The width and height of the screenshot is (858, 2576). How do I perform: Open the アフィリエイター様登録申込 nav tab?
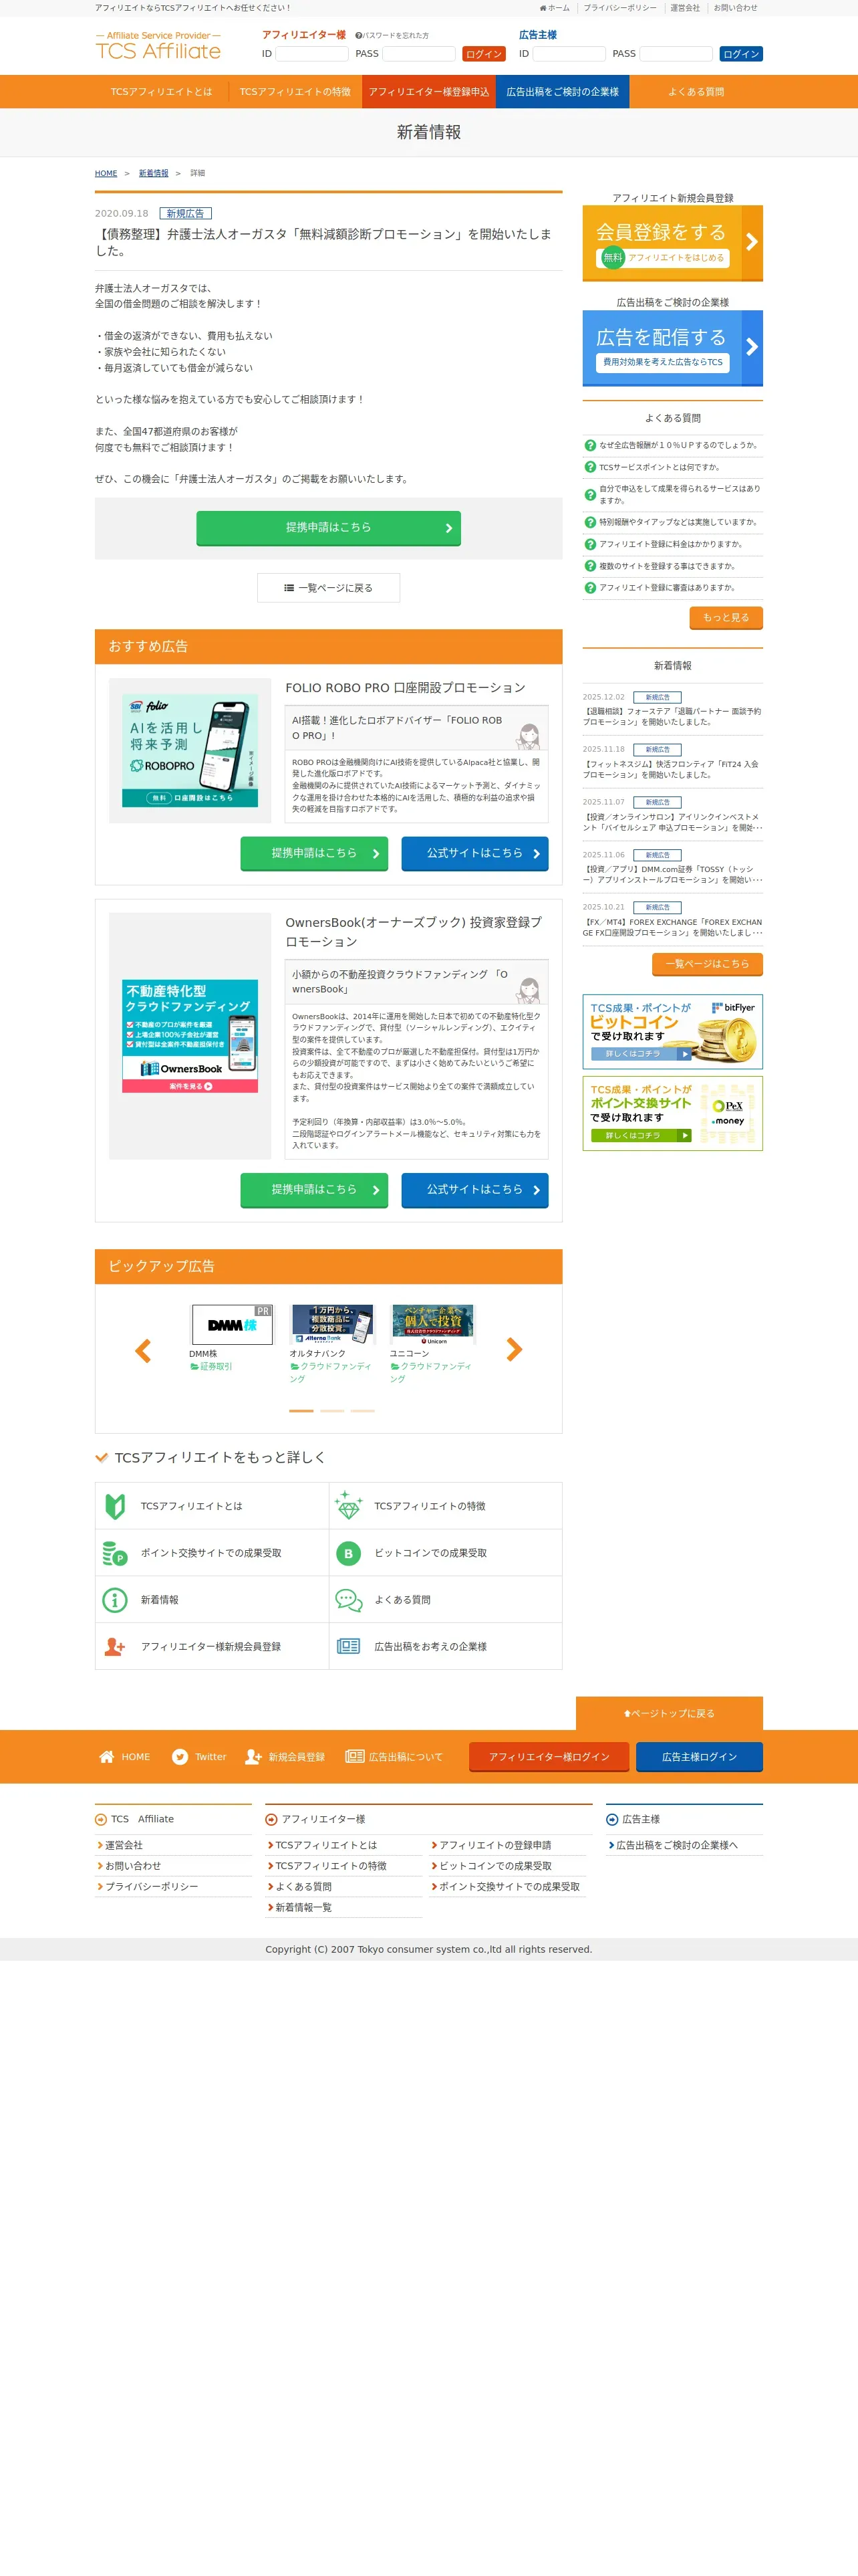click(428, 92)
